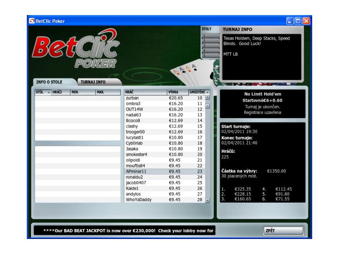The height and width of the screenshot is (254, 339).
Task: Minimize the BetClic Poker window
Action: pyautogui.click(x=291, y=21)
